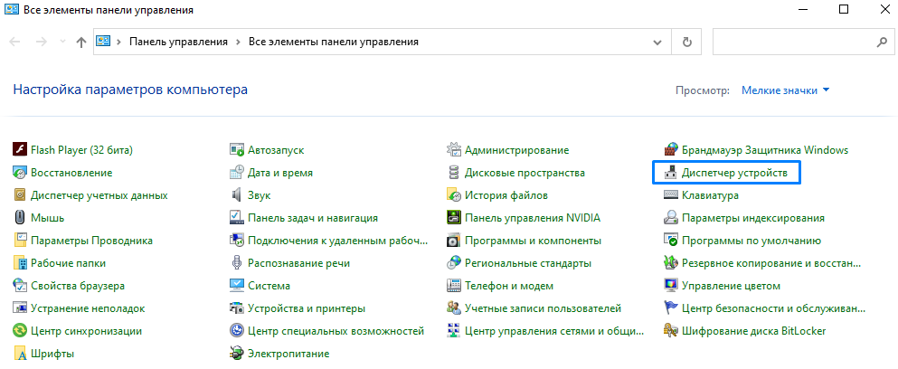Open Подключения к удаленным рабочим столам link
This screenshot has width=898, height=369.
click(x=338, y=241)
